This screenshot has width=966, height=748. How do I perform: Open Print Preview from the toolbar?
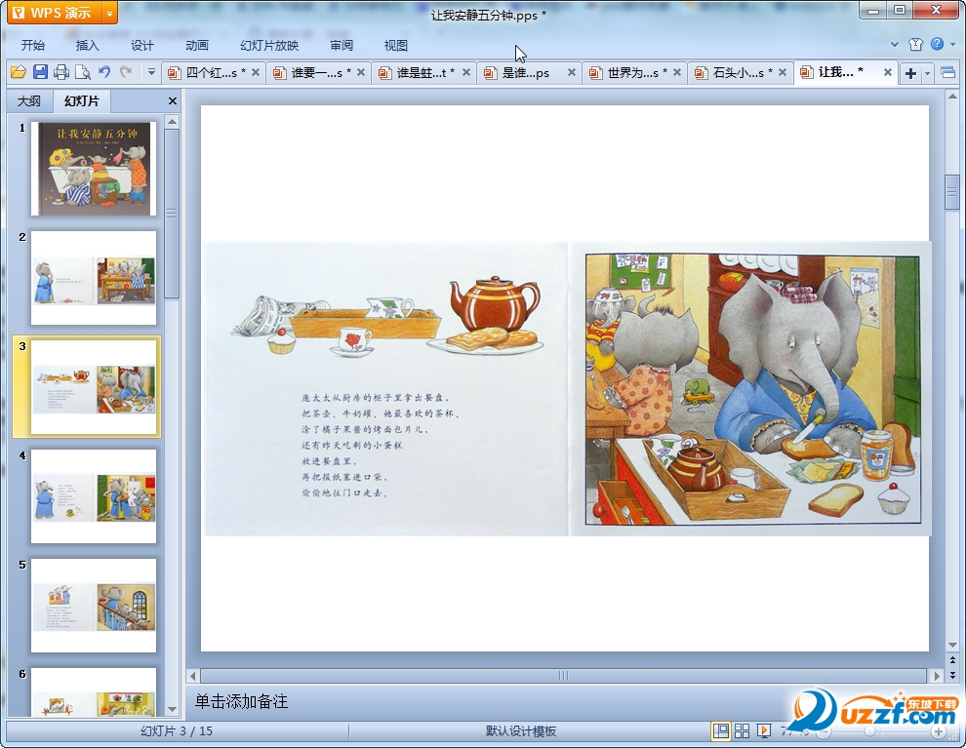pyautogui.click(x=83, y=72)
